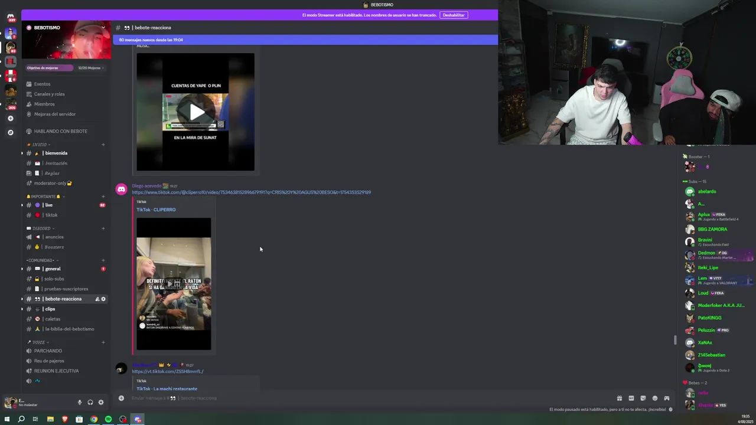Open the clips channel
756x425 pixels.
point(50,309)
